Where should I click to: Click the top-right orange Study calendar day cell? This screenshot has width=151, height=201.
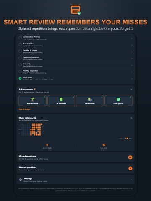point(42,124)
